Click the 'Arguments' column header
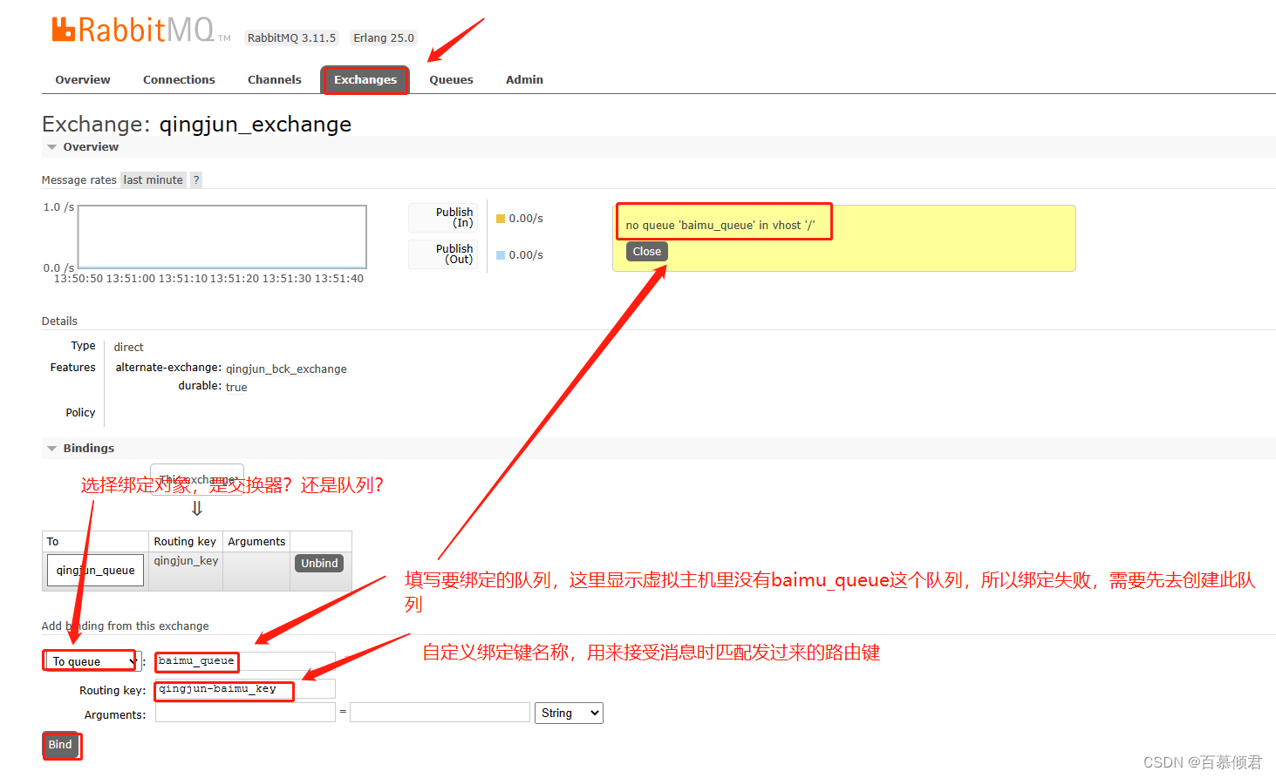The width and height of the screenshot is (1276, 778). coord(256,541)
